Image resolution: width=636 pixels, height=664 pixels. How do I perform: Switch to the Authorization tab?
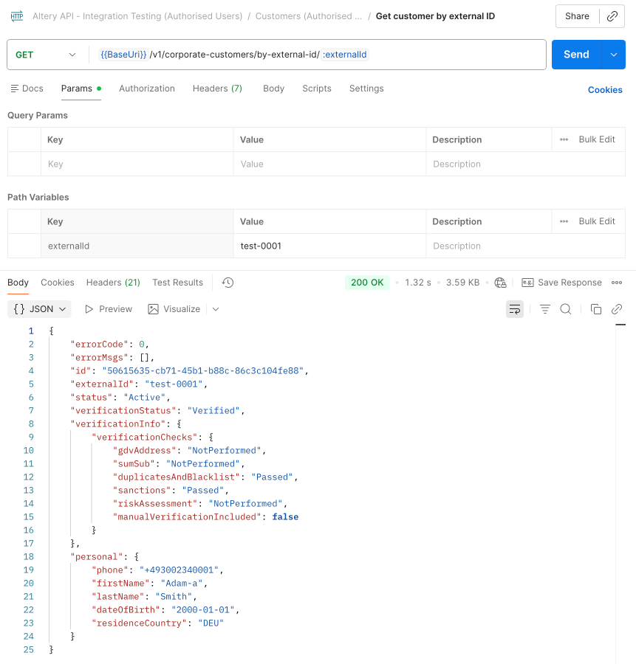pyautogui.click(x=147, y=89)
